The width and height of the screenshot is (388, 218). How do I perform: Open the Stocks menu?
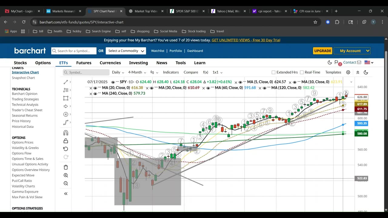(20, 63)
